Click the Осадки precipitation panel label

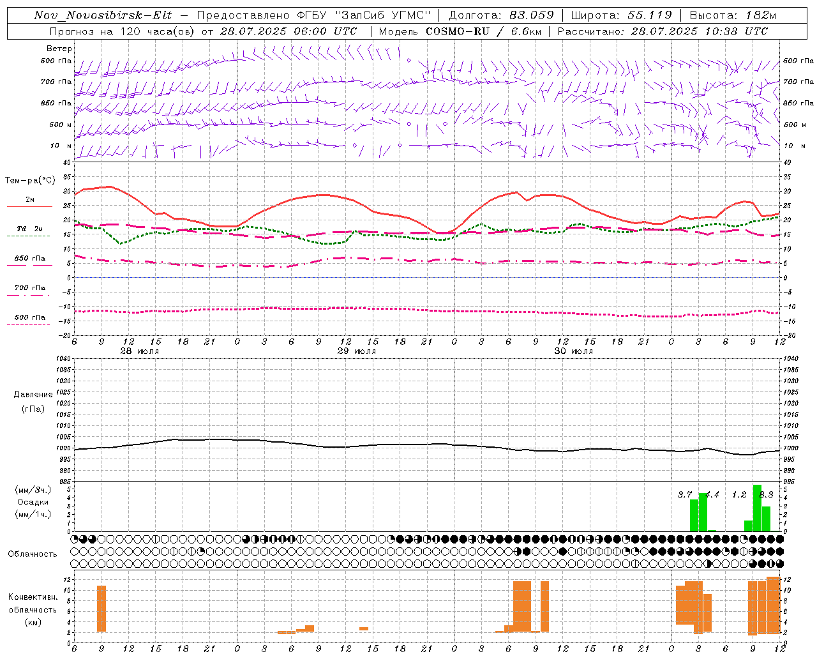tap(33, 502)
